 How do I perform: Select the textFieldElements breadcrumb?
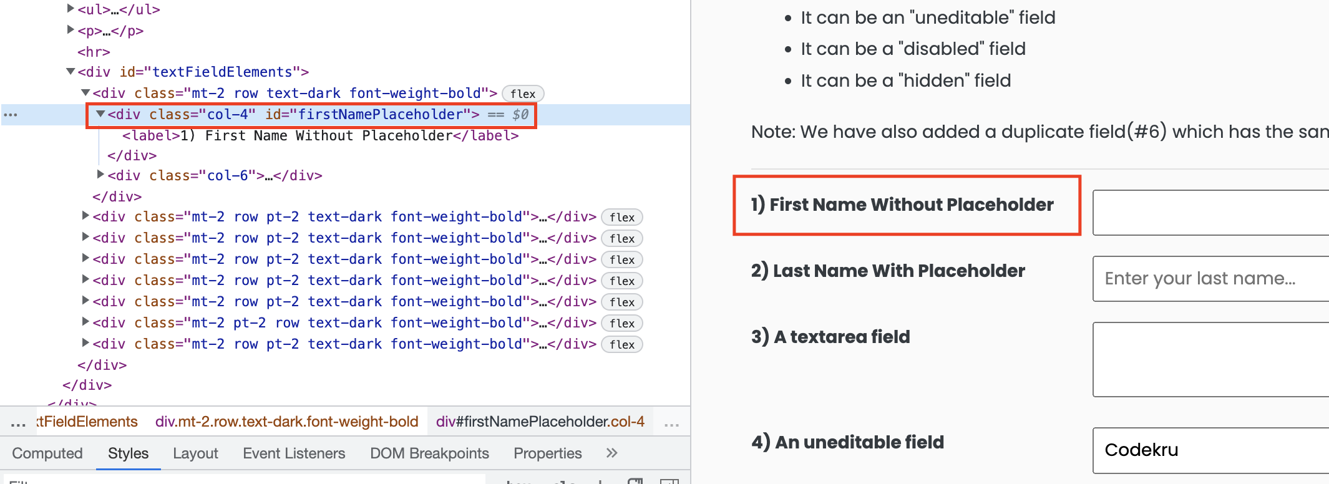(x=87, y=422)
